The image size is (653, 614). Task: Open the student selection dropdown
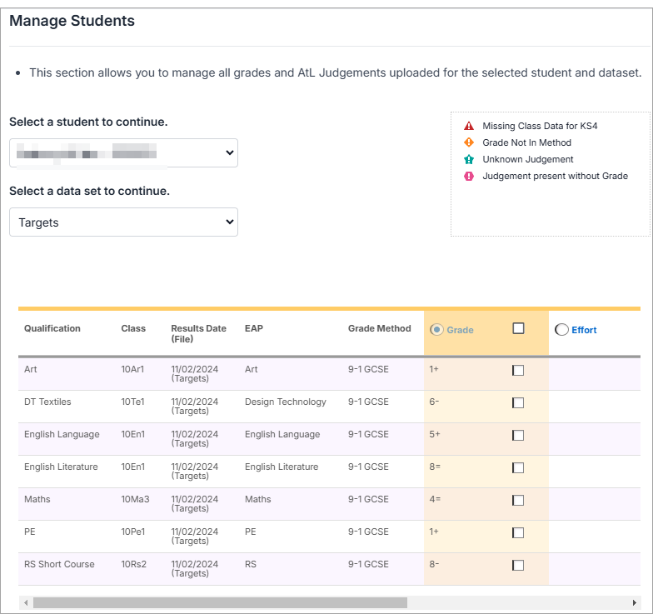point(123,153)
